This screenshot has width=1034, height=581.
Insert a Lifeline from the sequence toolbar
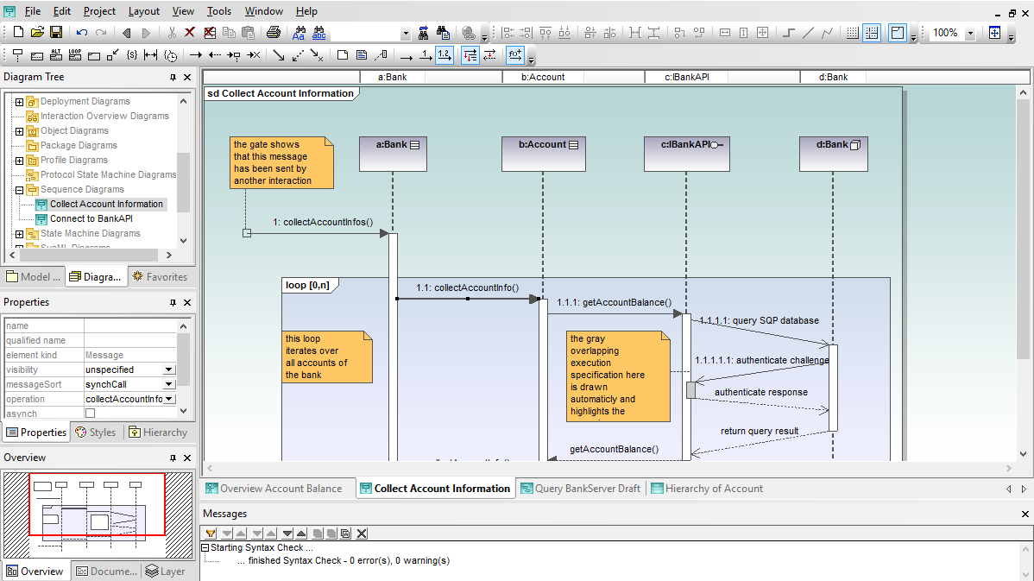pyautogui.click(x=18, y=55)
